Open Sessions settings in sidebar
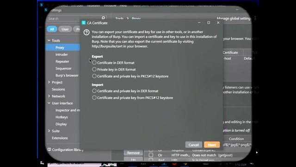This screenshot has width=296, height=167. tap(58, 89)
